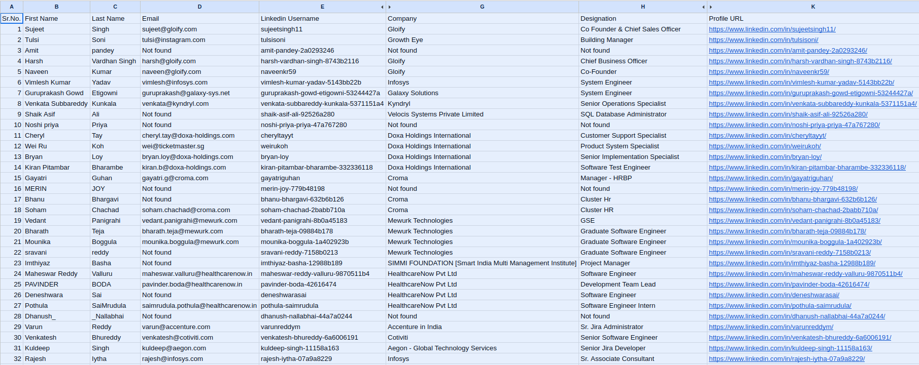919x365 pixels.
Task: Select 'Velocis Systems Private Limited' cell
Action: click(482, 114)
